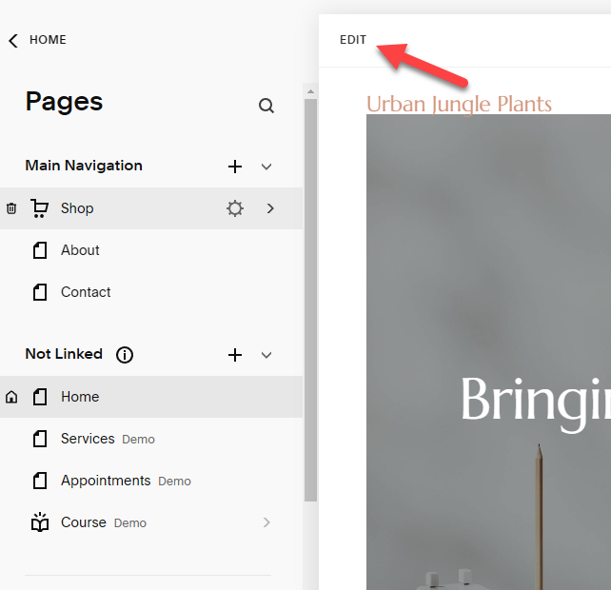Open the Appointments demo page
This screenshot has width=611, height=590.
(x=106, y=481)
